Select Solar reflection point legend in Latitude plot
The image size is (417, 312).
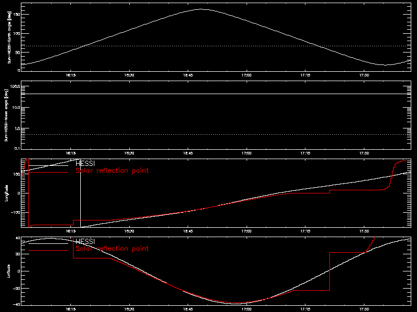112,249
